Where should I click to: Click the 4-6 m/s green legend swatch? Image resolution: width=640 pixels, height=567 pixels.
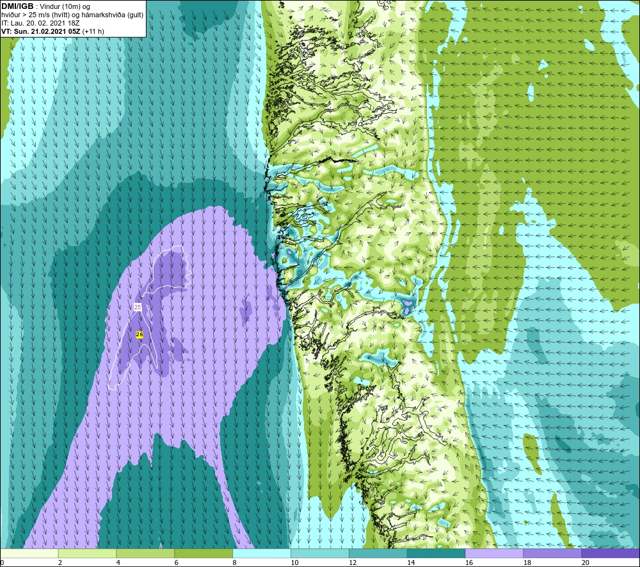[145, 553]
